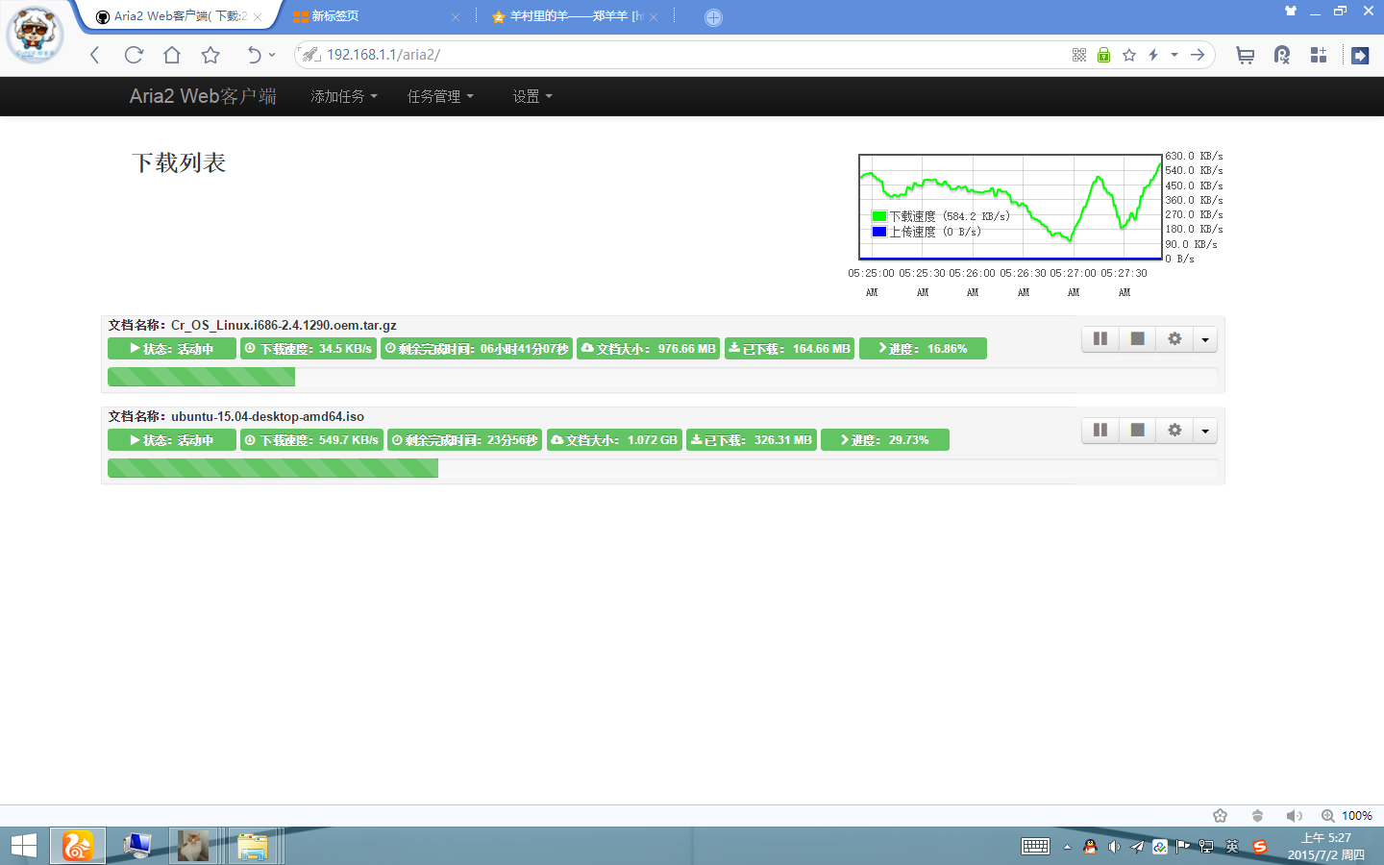Open QQ penguin icon in system tray

coord(1090,847)
